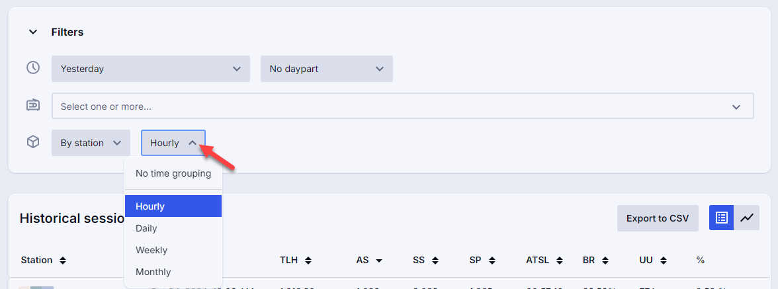The width and height of the screenshot is (778, 289).
Task: Sort table by AS column
Action: pyautogui.click(x=370, y=261)
